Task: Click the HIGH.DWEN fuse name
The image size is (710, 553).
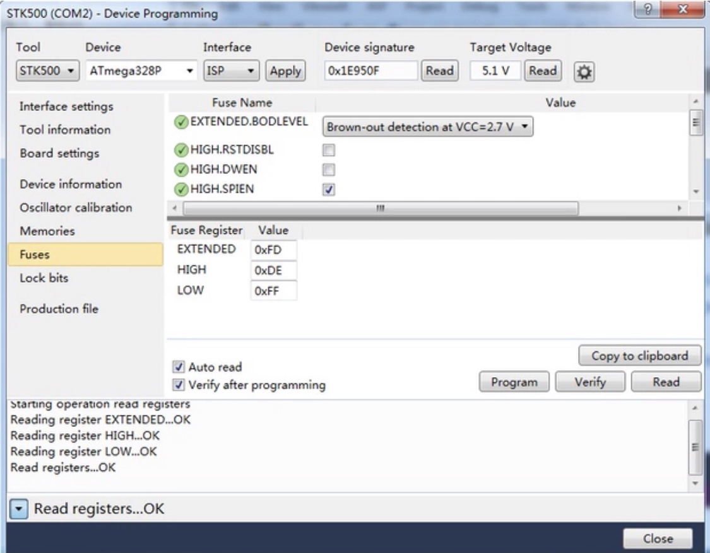Action: (x=223, y=169)
